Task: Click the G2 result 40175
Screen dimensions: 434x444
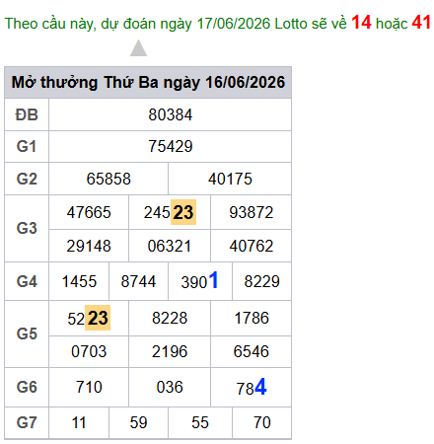Action: click(230, 179)
